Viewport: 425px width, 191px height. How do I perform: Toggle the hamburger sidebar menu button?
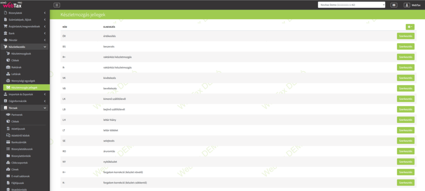[x=57, y=5]
